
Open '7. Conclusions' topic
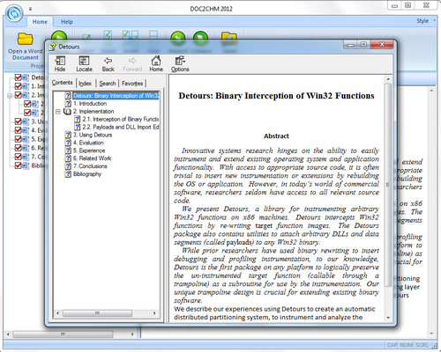point(90,166)
